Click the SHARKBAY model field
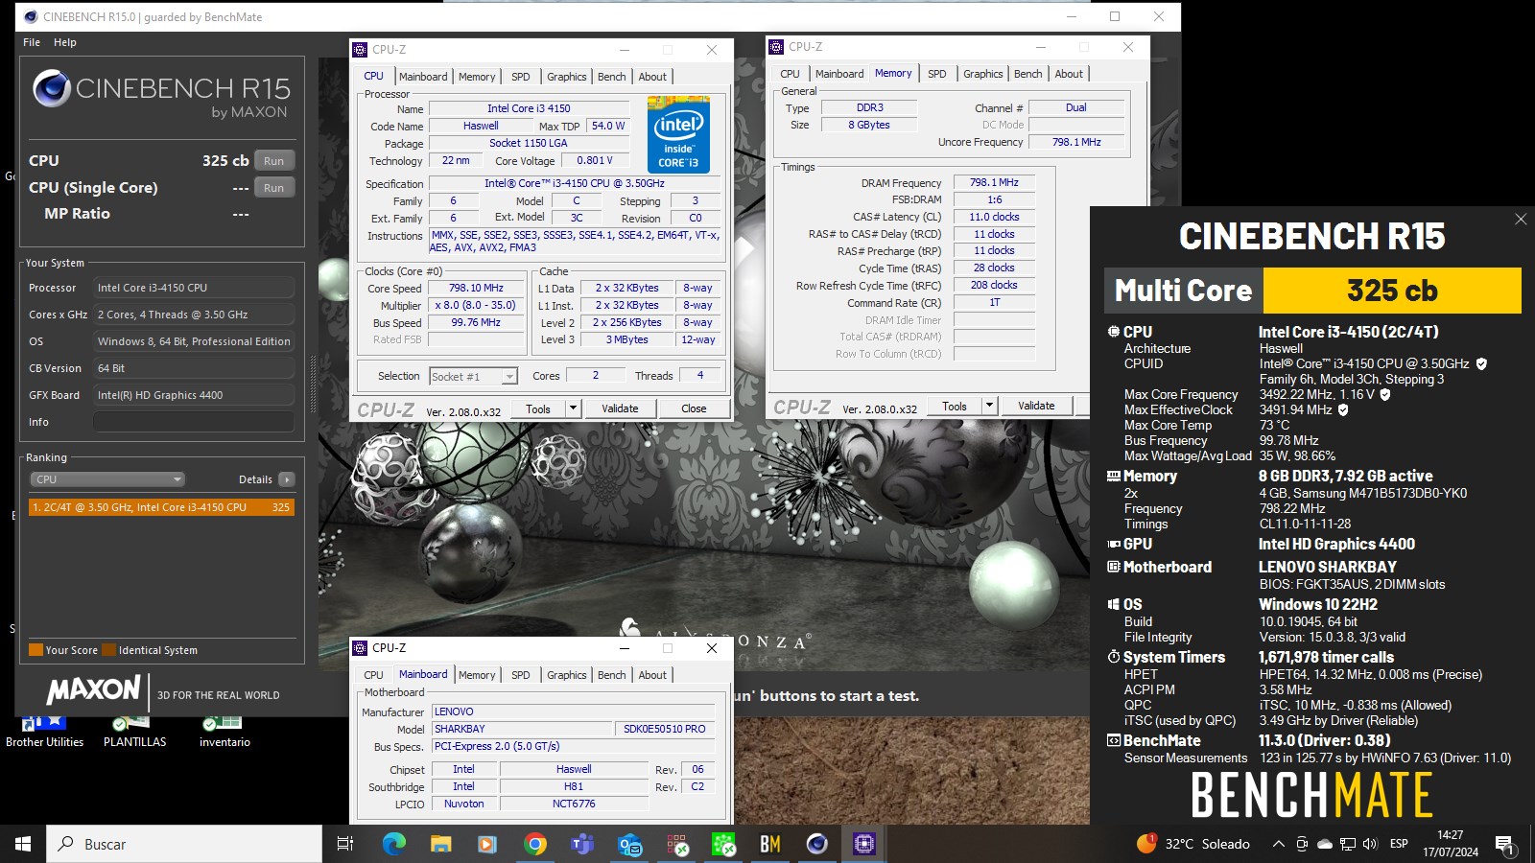 pyautogui.click(x=520, y=729)
